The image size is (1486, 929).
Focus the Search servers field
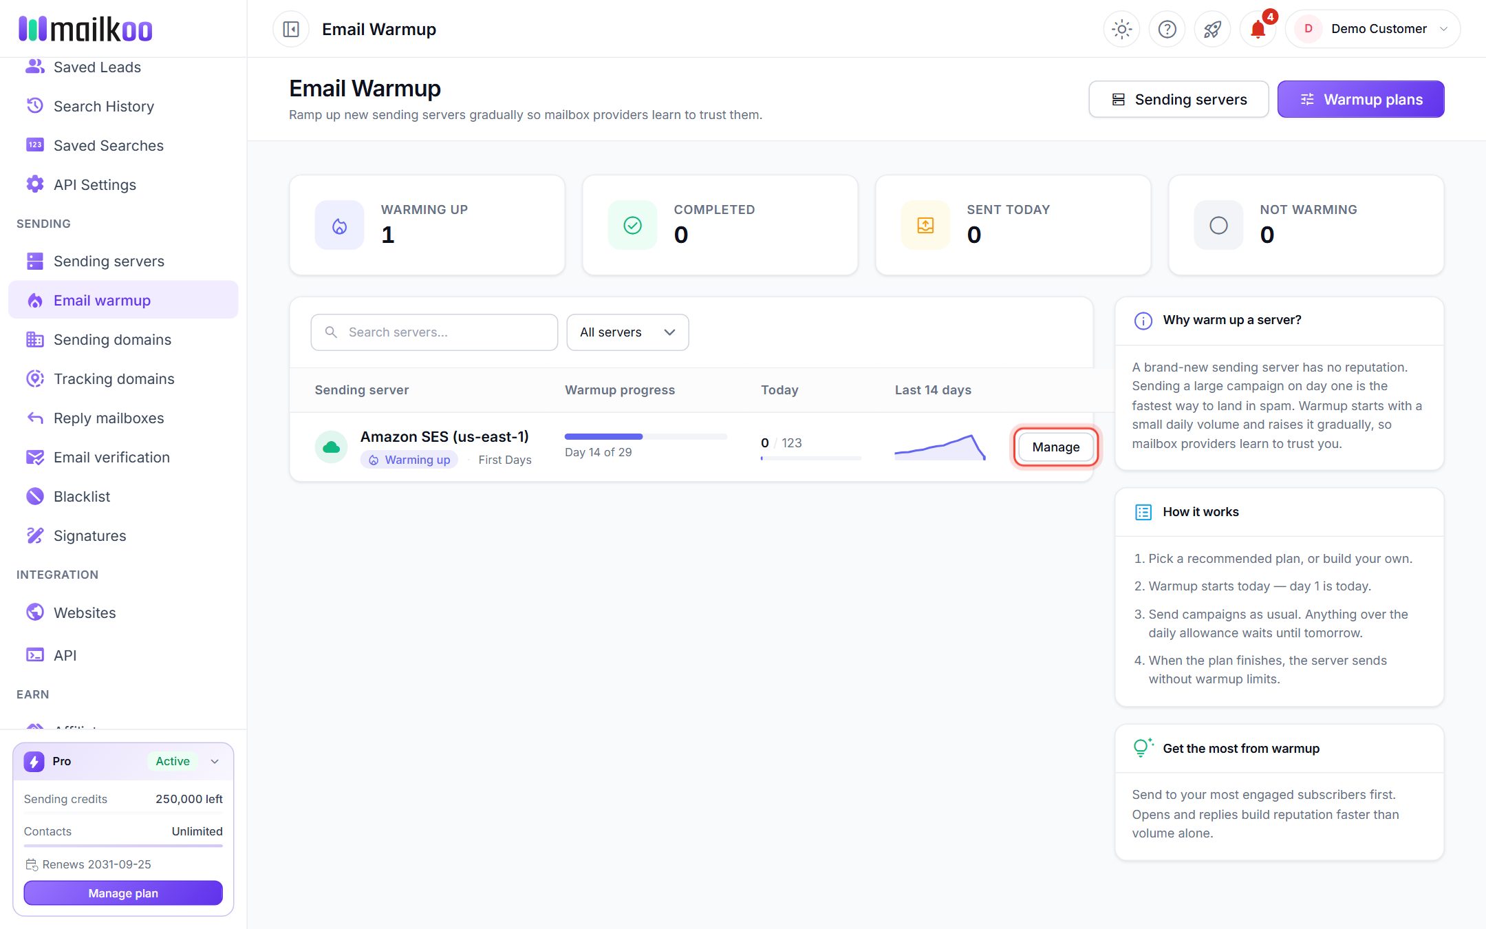click(434, 332)
